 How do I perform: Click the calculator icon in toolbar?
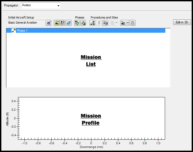[133, 23]
